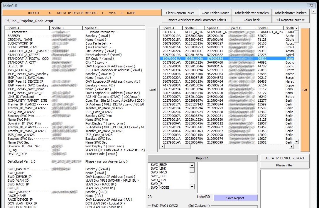Click down arrow of data table scrollbar
319x208 pixels.
point(296,142)
